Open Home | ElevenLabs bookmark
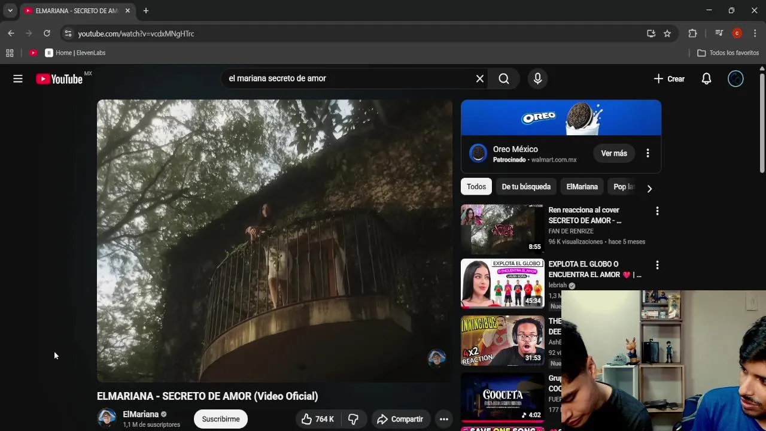This screenshot has width=766, height=431. click(x=75, y=53)
